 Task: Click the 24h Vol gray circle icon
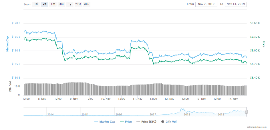click(163, 122)
